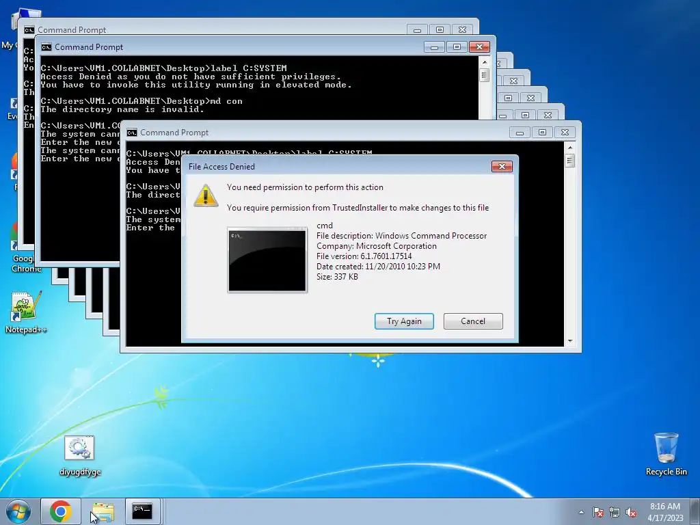The width and height of the screenshot is (700, 525).
Task: Click "File version: 6.1.7601.17514" line
Action: click(x=364, y=256)
